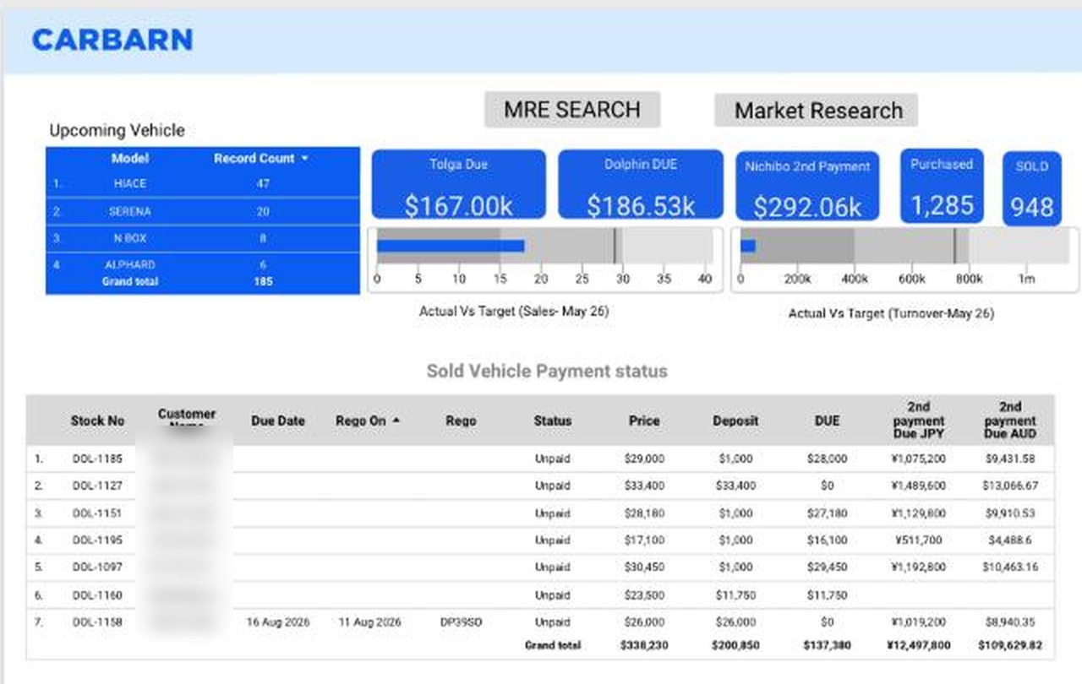The image size is (1082, 684).
Task: Select stock number DOL-1151
Action: point(97,513)
